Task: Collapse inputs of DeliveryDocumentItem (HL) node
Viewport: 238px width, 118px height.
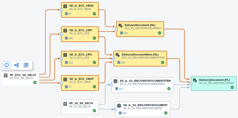Action: click(x=114, y=59)
